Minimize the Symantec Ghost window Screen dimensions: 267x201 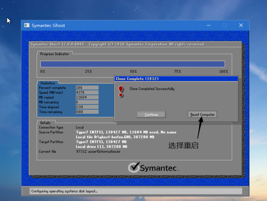pos(209,25)
